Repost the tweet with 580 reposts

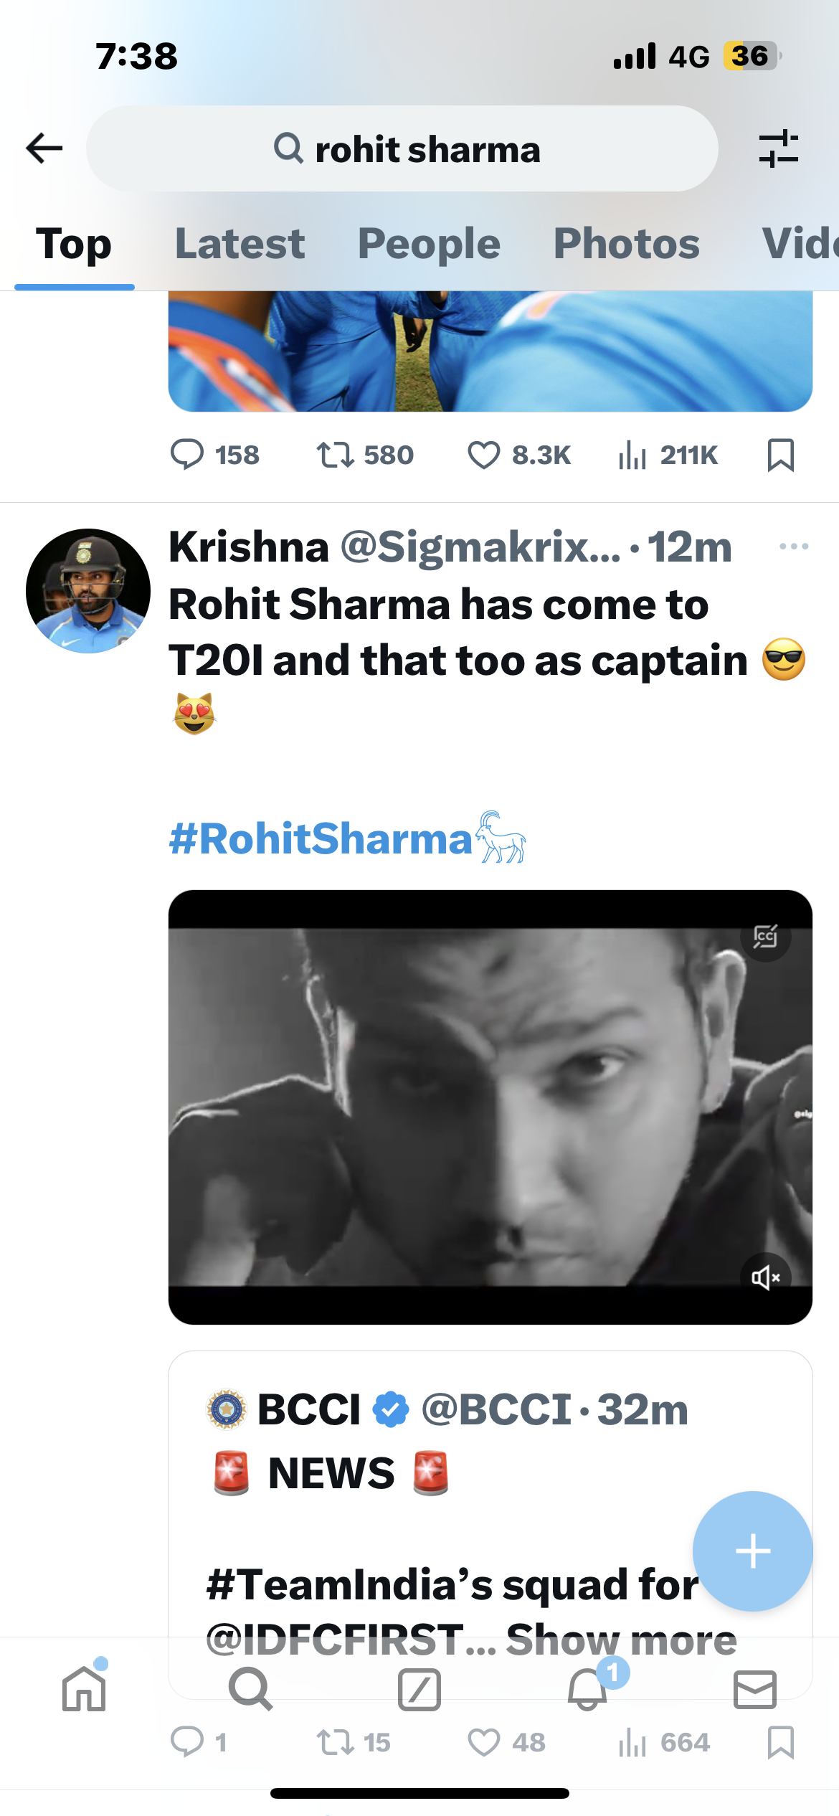[x=336, y=455]
